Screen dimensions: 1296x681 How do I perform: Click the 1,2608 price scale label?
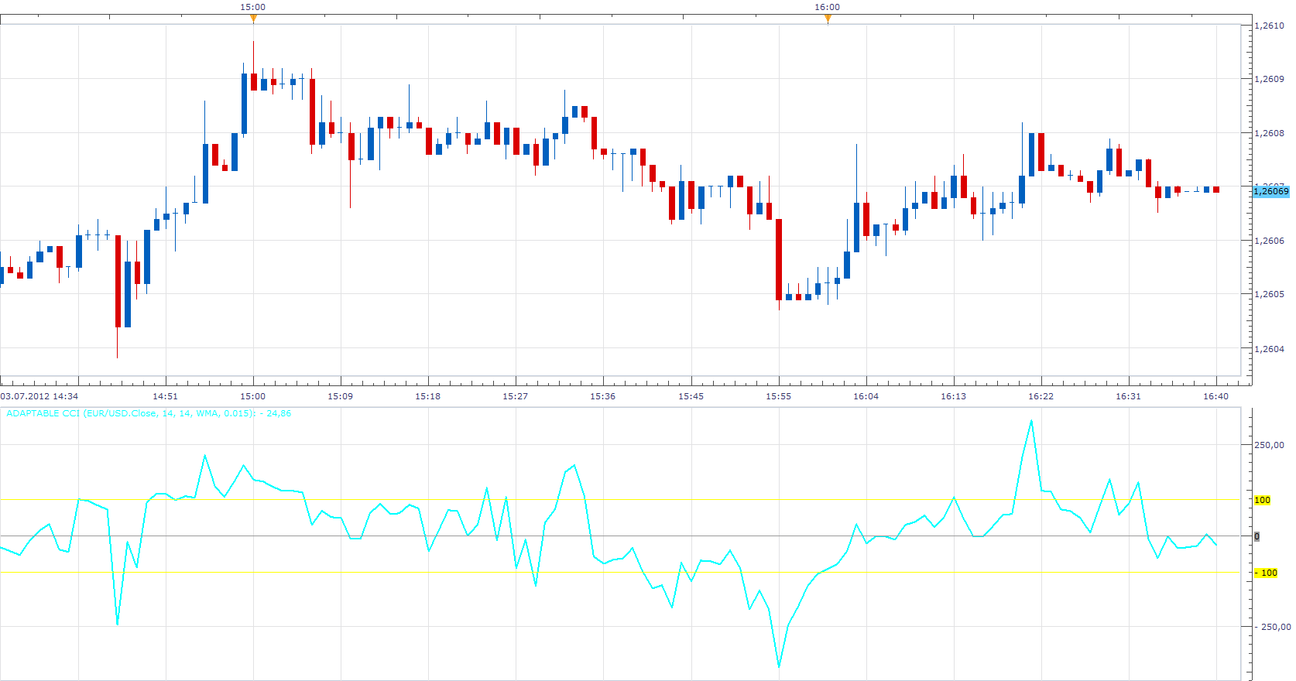coord(1269,133)
